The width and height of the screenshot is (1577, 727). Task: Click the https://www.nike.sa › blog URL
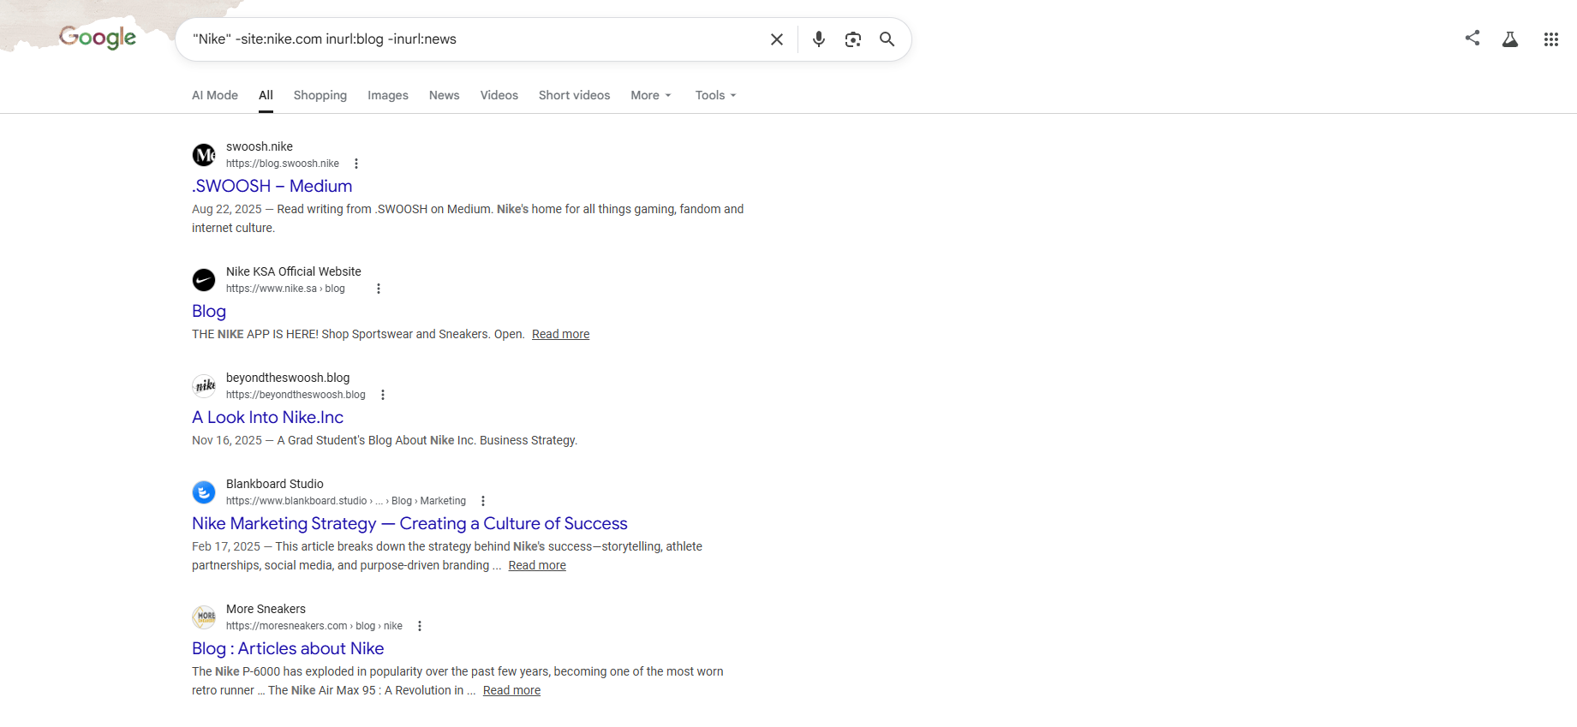pyautogui.click(x=285, y=289)
